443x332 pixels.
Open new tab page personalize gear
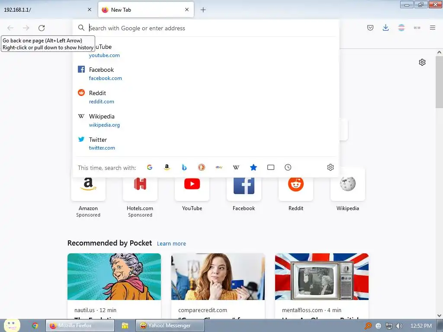[x=422, y=62]
